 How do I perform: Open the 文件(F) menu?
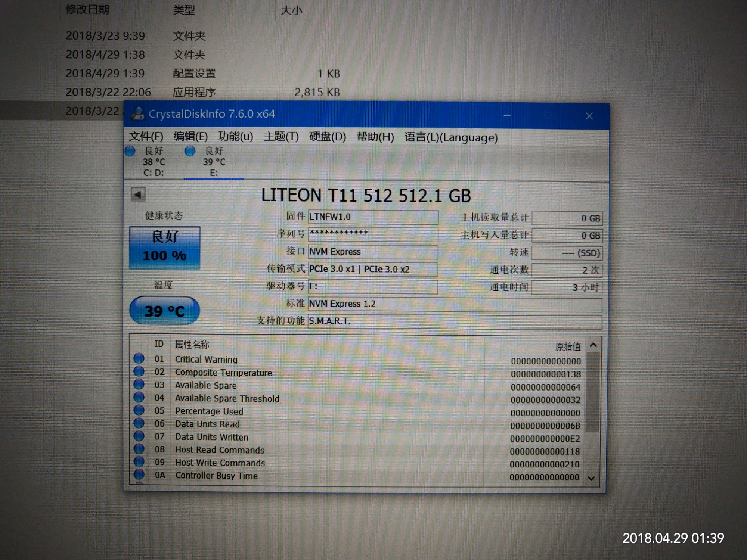tap(146, 137)
